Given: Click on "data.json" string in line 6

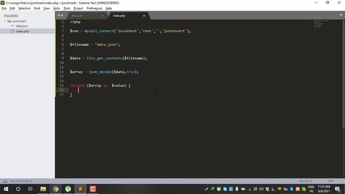Looking at the screenshot, I should 107,45.
